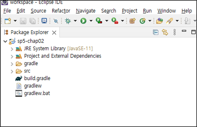The width and height of the screenshot is (197, 127).
Task: Click the Run External Tools icon
Action: click(115, 21)
